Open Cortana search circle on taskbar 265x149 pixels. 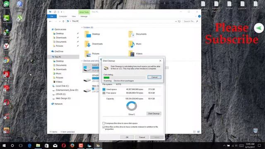point(12,145)
